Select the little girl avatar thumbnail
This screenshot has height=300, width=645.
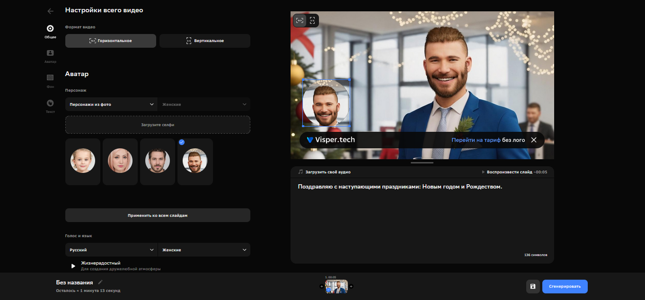83,161
